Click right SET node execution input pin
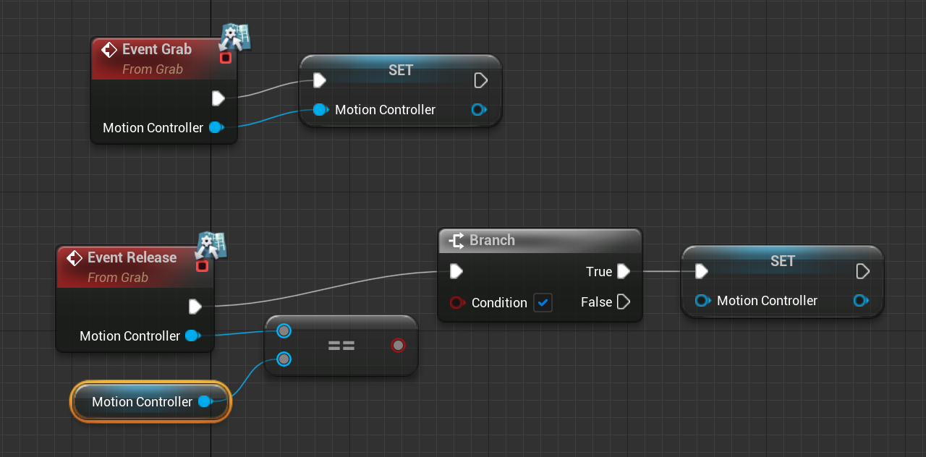Screen dimensions: 926x457 702,271
